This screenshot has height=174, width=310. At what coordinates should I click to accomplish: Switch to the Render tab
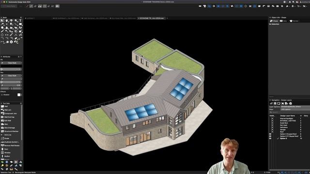coord(294,21)
